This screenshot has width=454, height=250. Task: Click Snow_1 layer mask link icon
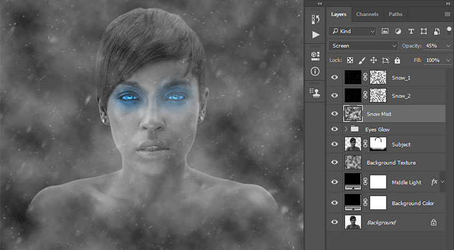[366, 77]
